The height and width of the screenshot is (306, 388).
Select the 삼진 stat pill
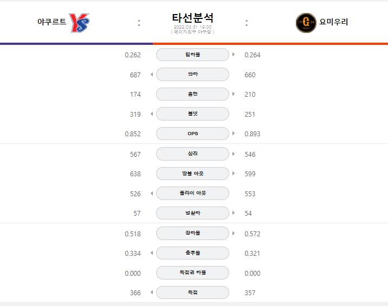(x=192, y=154)
